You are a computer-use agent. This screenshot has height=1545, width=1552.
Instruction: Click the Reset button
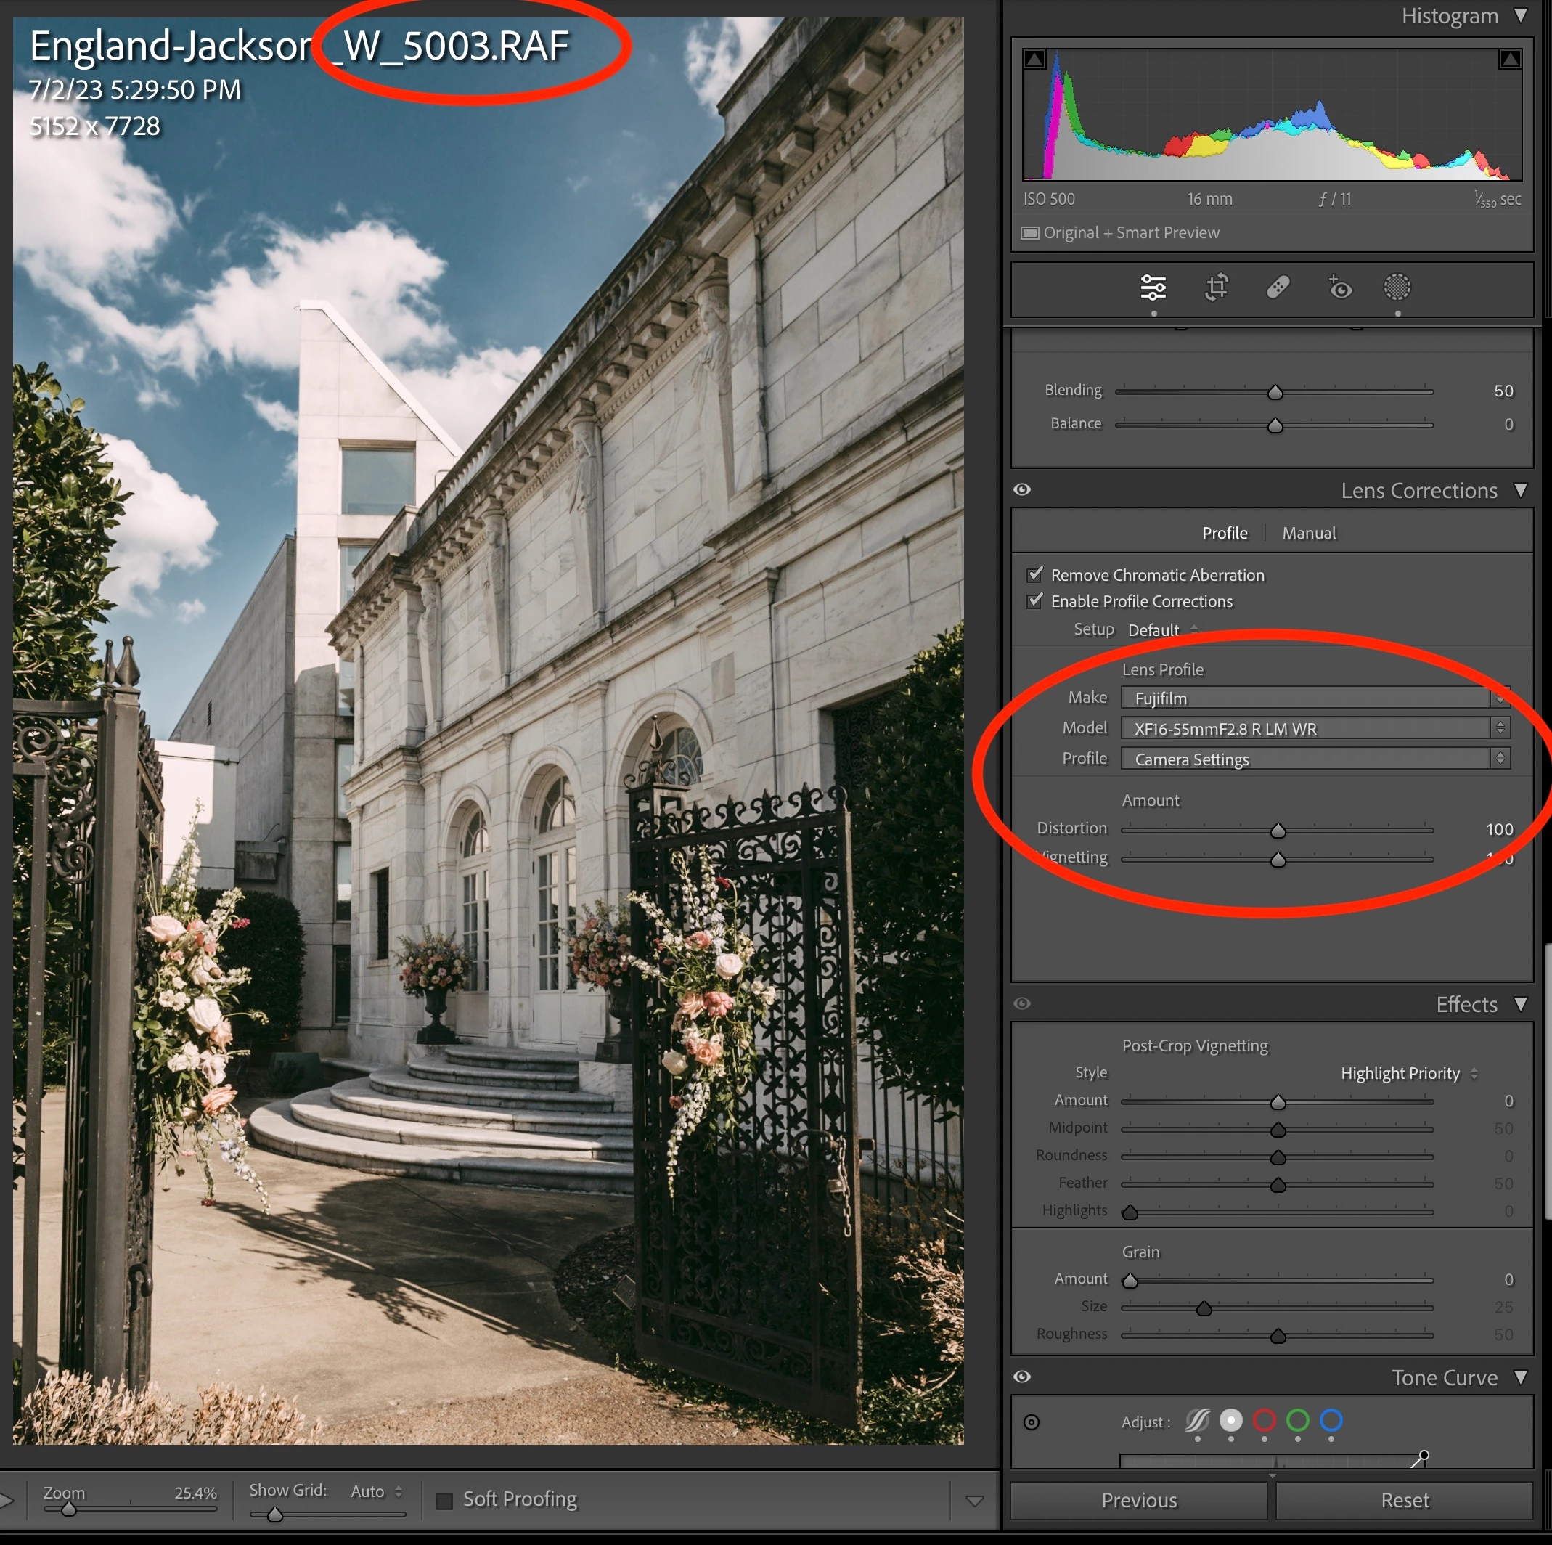[x=1404, y=1500]
